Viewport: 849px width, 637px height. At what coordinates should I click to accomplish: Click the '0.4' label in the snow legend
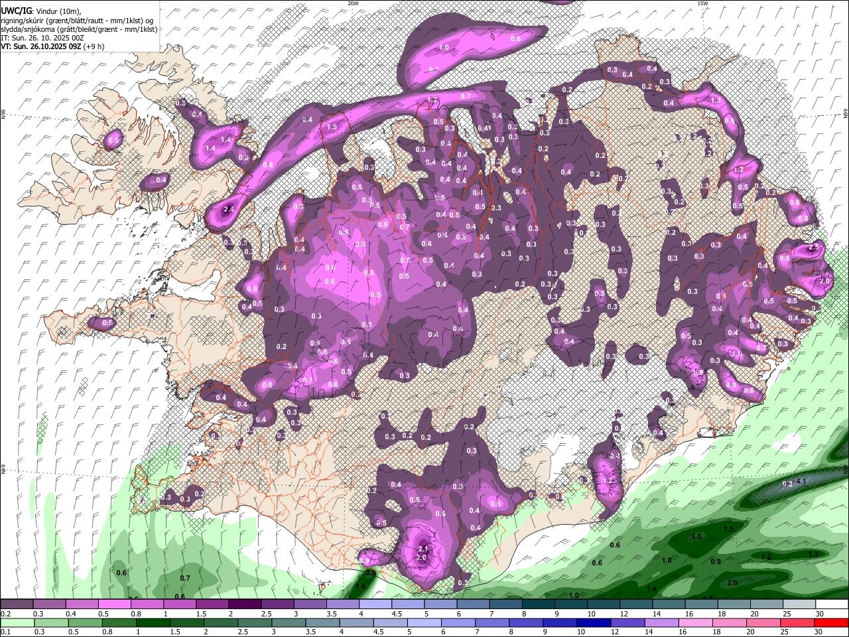[x=70, y=614]
